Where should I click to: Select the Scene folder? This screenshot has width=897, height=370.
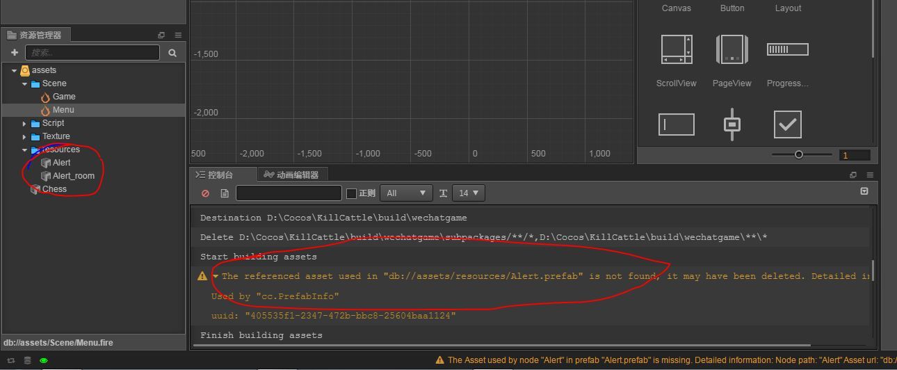[54, 83]
